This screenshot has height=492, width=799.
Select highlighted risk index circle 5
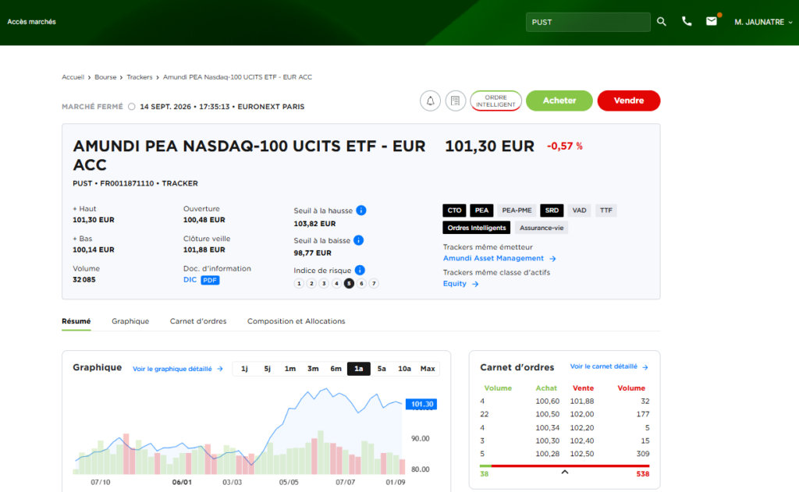349,284
